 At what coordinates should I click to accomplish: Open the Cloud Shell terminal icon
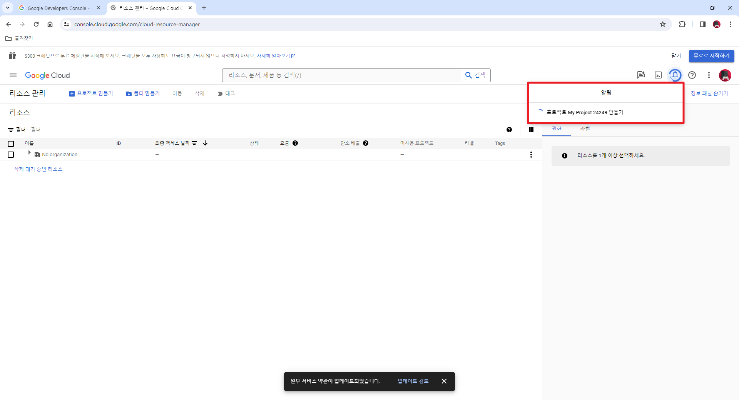[x=658, y=75]
